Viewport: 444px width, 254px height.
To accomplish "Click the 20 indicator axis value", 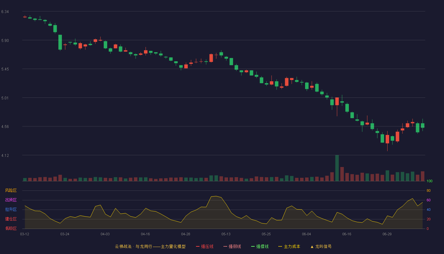I will click(x=428, y=219).
